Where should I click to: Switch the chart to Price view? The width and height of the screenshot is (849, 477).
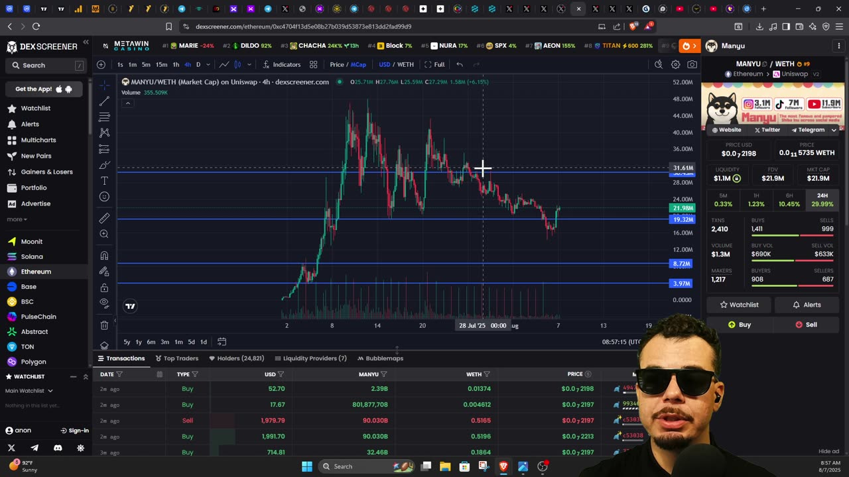click(x=337, y=64)
